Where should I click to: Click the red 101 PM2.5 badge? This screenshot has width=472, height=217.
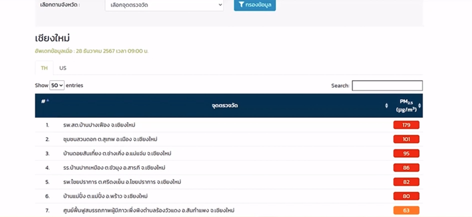coord(406,139)
